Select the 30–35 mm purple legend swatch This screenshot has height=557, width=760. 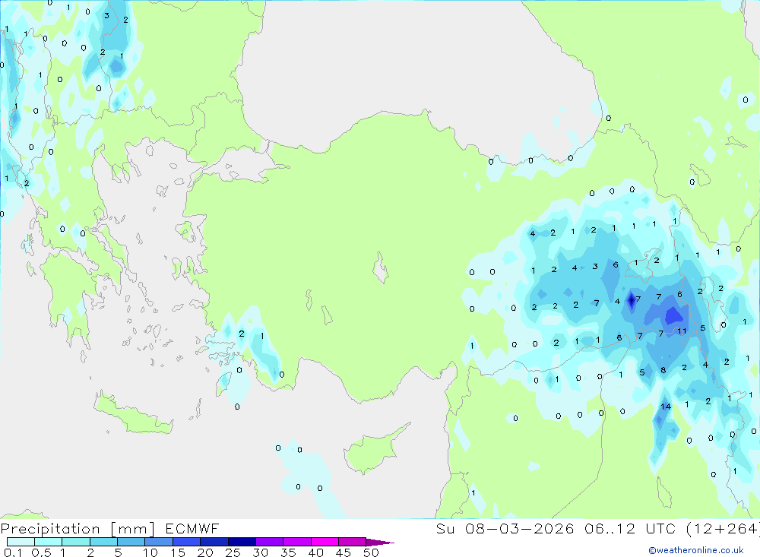pyautogui.click(x=270, y=542)
